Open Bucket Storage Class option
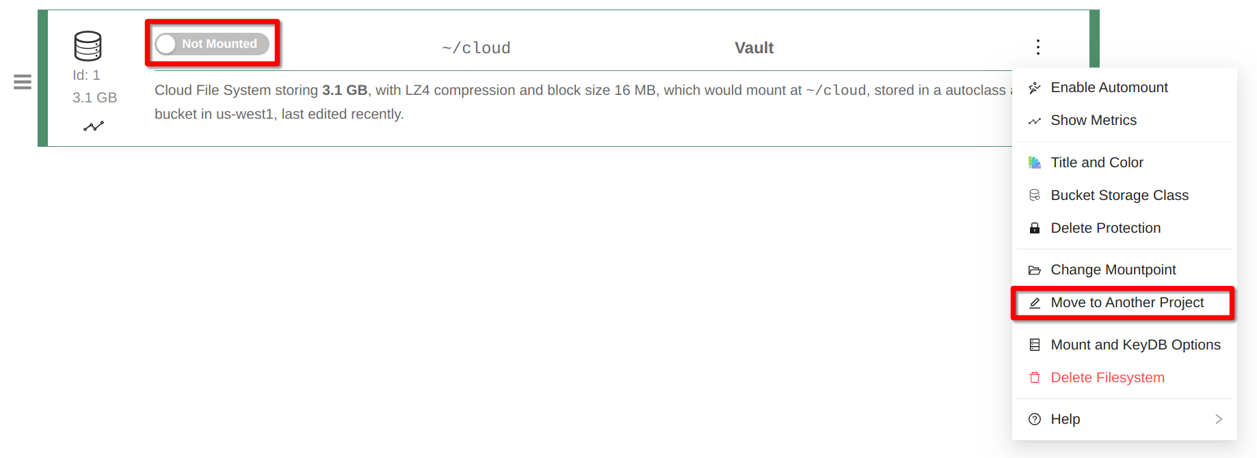This screenshot has width=1257, height=458. [x=1119, y=195]
